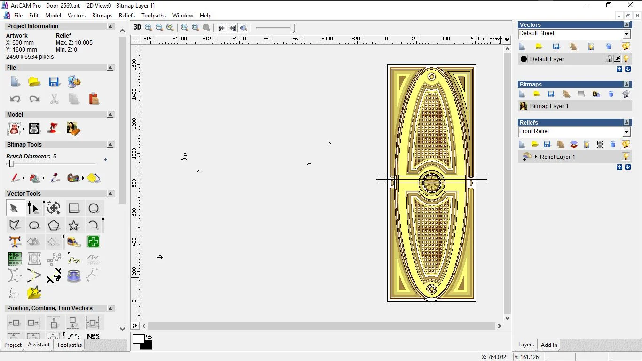642x361 pixels.
Task: Click the Brush Diameter slider handle
Action: [12, 164]
